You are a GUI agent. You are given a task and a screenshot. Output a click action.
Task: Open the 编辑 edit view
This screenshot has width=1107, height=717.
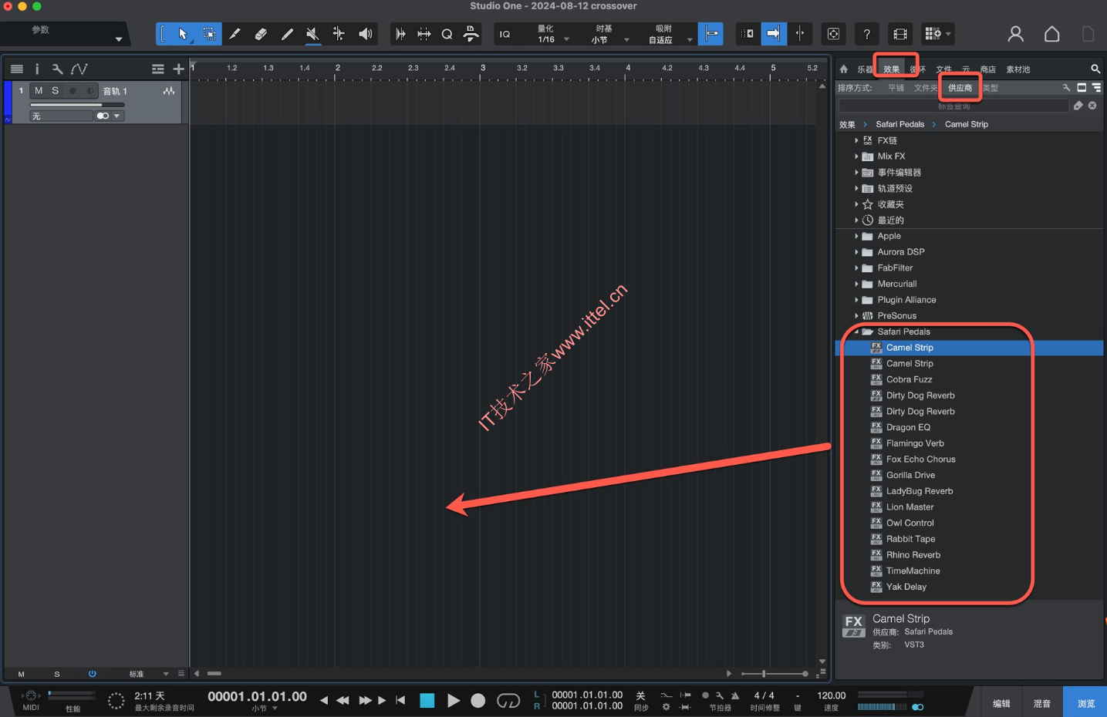point(1001,703)
